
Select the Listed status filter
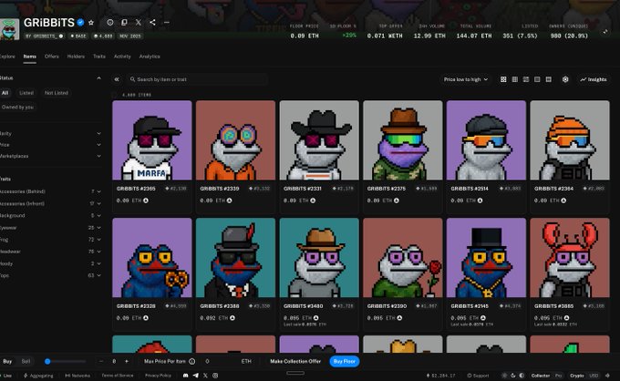[26, 93]
